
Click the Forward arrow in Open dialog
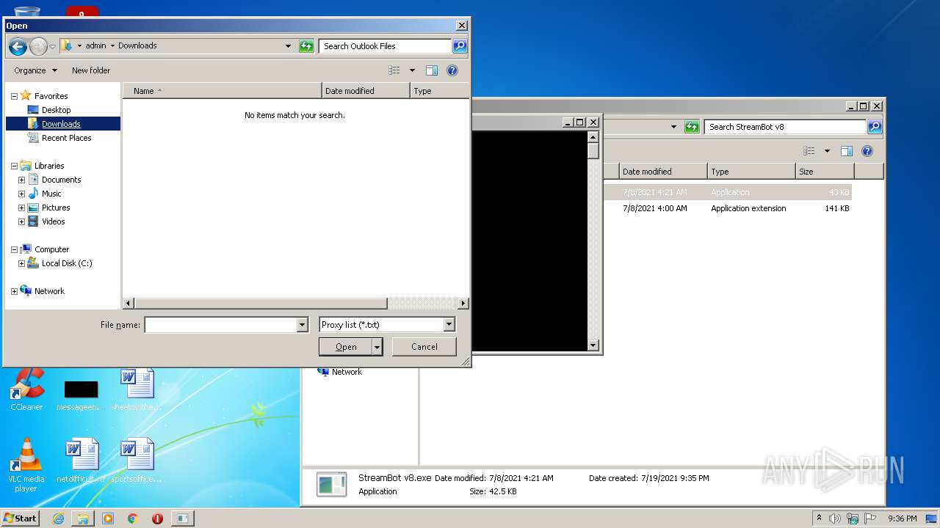pos(38,46)
